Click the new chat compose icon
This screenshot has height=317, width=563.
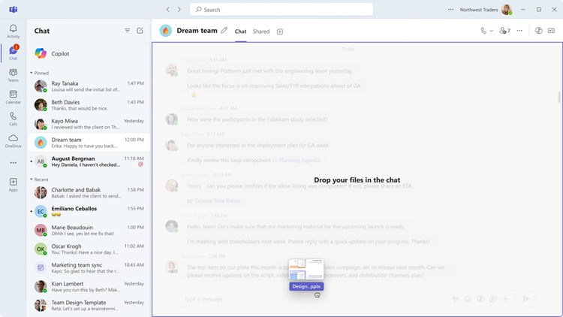click(x=140, y=31)
